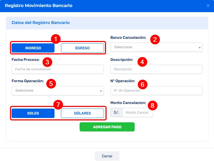
Task: Click the Cerrar button
Action: point(107,156)
